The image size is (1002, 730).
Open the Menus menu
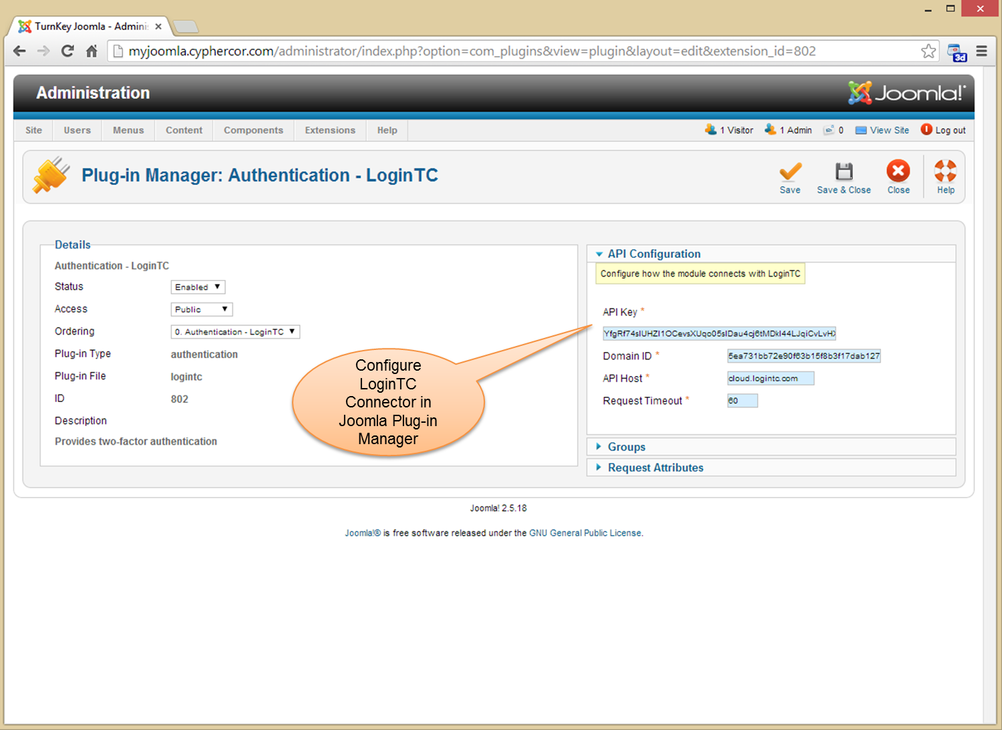(128, 130)
